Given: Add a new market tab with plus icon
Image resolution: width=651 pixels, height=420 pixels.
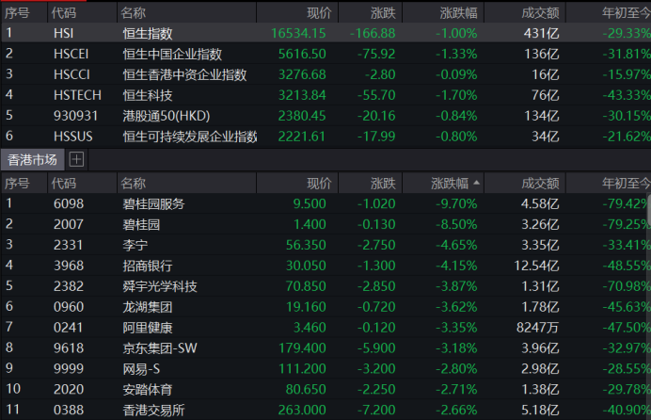Looking at the screenshot, I should coord(76,159).
